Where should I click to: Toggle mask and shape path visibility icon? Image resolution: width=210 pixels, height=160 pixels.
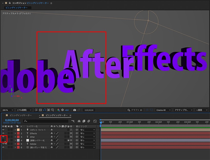[45, 110]
